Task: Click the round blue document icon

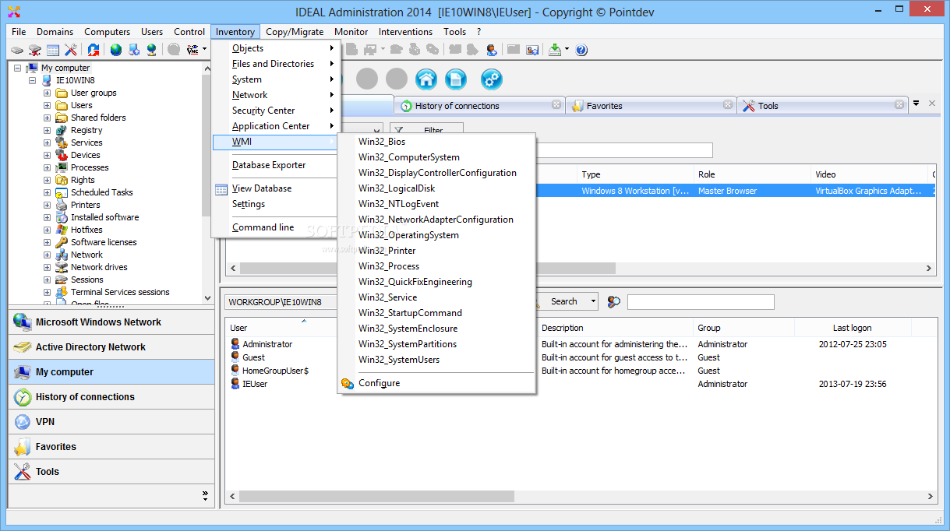Action: tap(456, 79)
